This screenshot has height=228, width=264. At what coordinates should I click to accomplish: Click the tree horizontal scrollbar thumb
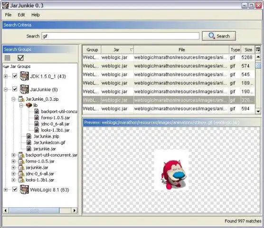34,210
